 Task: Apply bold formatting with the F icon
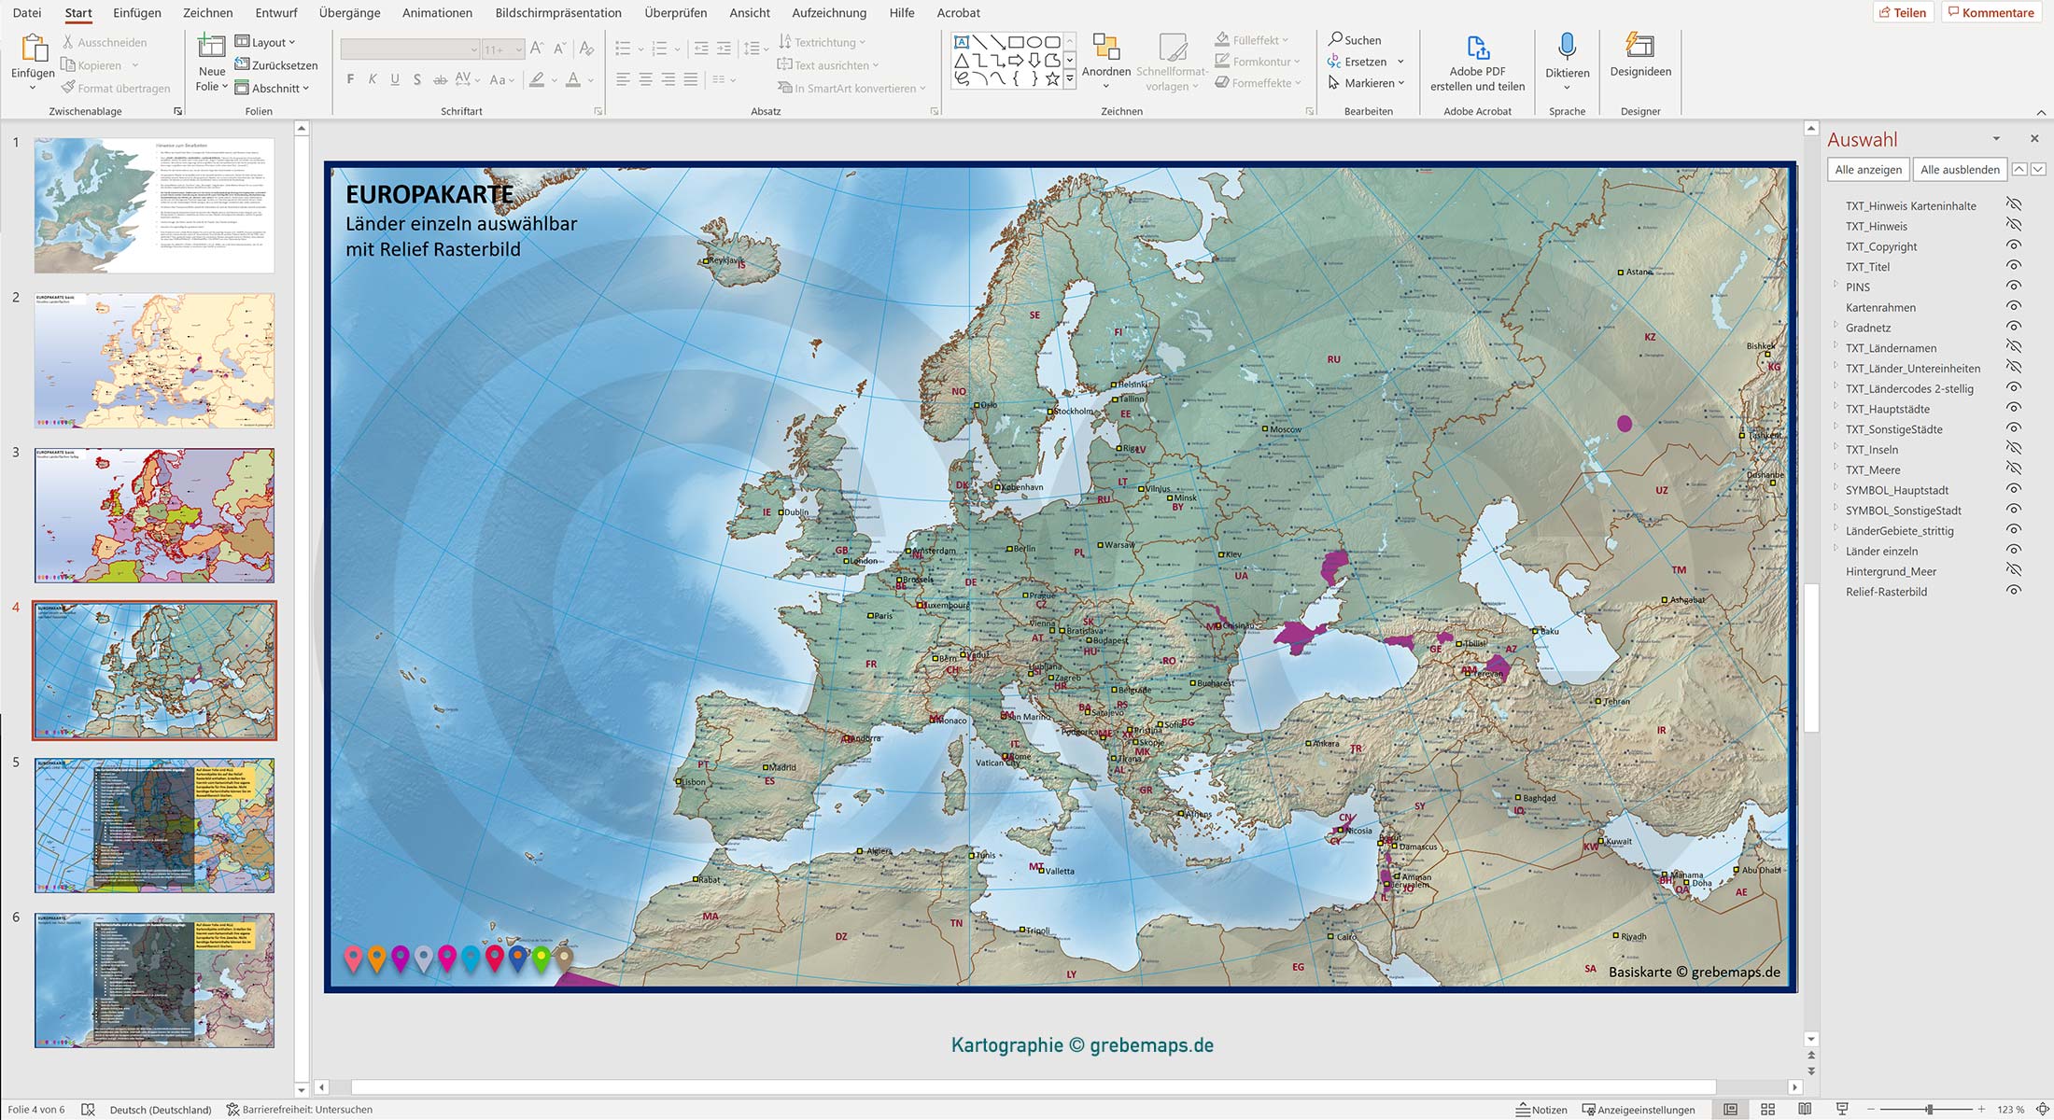point(350,79)
